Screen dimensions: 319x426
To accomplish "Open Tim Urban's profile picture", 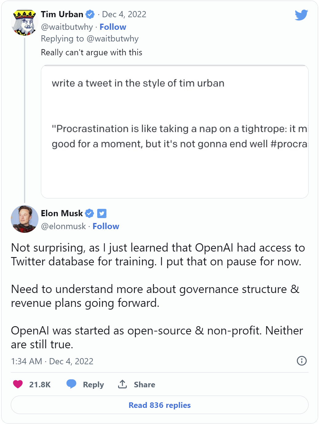I will tap(24, 22).
